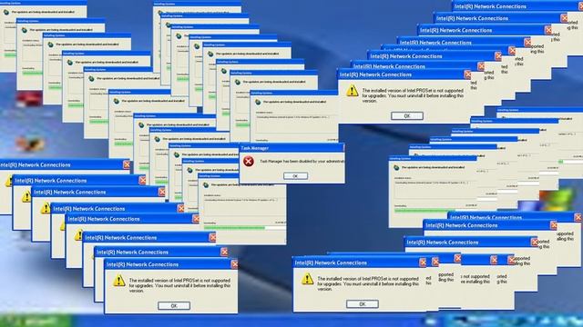Viewport: 583px width, 327px height.
Task: Click OK in the lower-left front Intel Network Connections dialog
Action: click(174, 306)
